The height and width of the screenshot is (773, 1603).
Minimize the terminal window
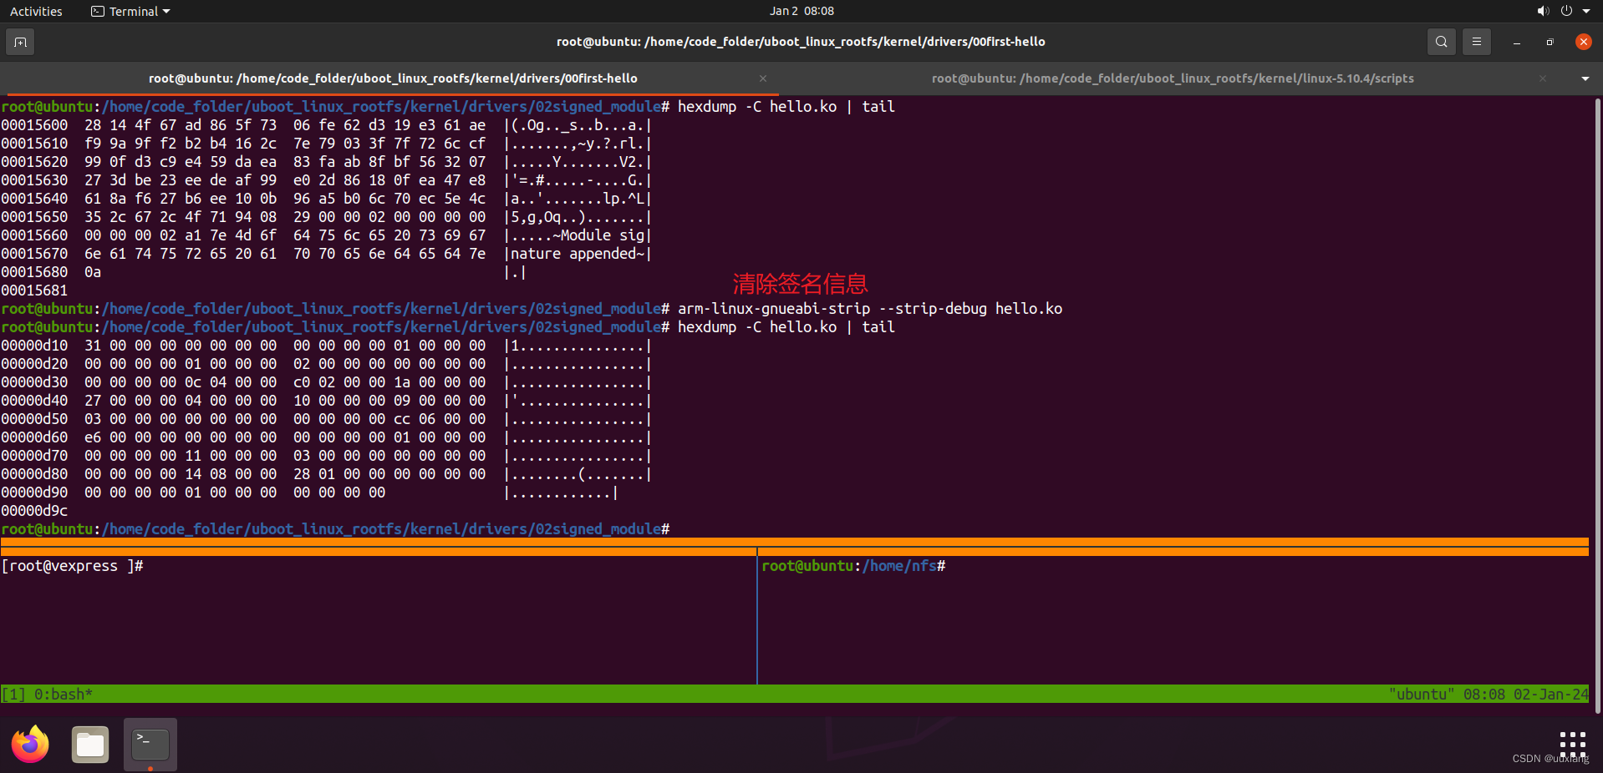click(1516, 42)
